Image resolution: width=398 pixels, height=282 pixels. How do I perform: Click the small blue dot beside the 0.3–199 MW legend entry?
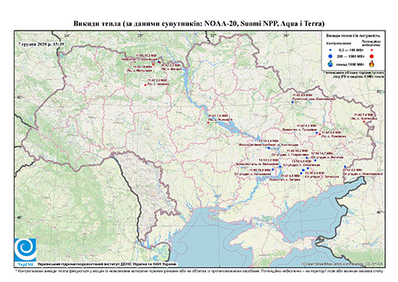click(331, 50)
